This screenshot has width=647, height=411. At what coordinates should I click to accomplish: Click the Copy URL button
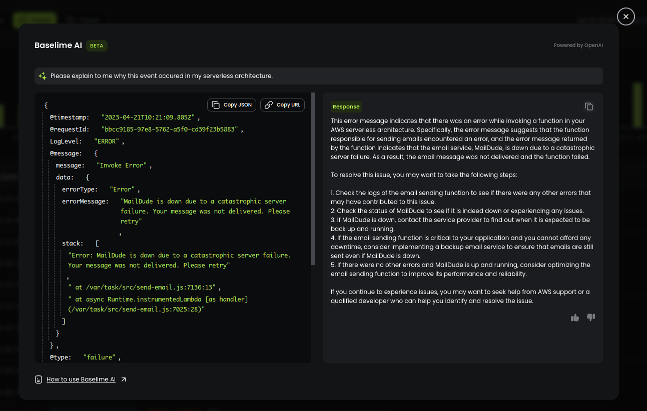pyautogui.click(x=282, y=105)
